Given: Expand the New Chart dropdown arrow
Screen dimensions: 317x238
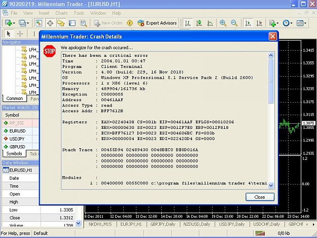Looking at the screenshot, I should coord(14,23).
